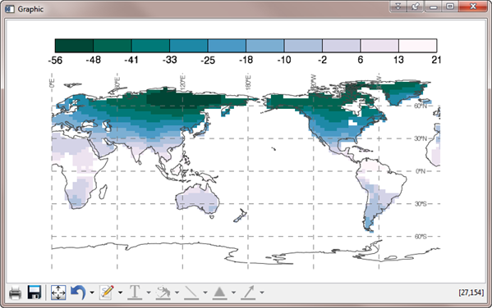492x308 pixels.
Task: Select the freehand drawing tool
Action: click(163, 292)
